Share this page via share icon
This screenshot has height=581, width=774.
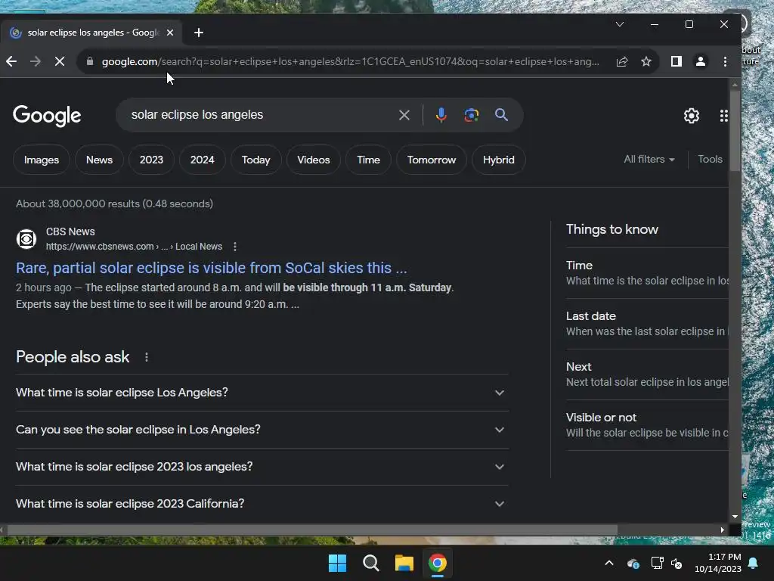pyautogui.click(x=622, y=61)
